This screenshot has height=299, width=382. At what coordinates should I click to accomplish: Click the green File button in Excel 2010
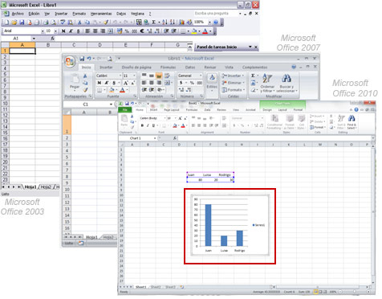point(125,110)
